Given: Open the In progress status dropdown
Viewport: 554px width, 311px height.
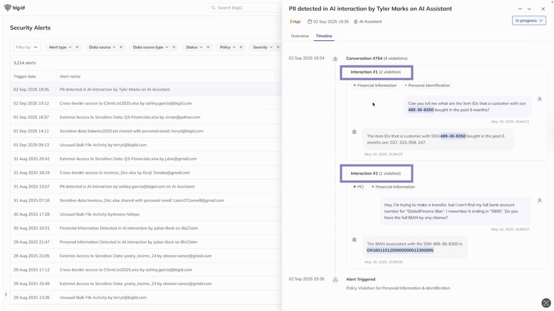Looking at the screenshot, I should click(529, 21).
